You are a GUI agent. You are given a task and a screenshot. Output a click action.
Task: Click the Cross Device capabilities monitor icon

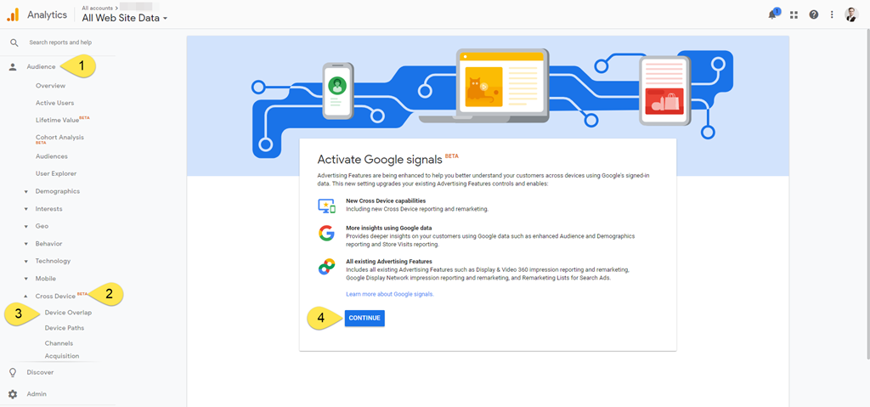[327, 206]
